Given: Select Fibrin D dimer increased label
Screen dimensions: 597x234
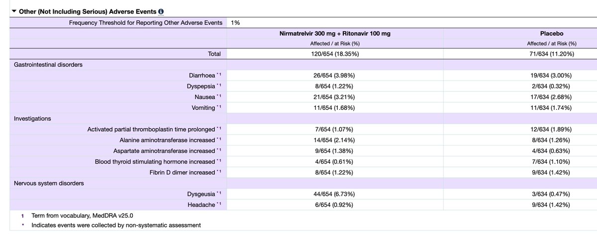Looking at the screenshot, I should [183, 172].
